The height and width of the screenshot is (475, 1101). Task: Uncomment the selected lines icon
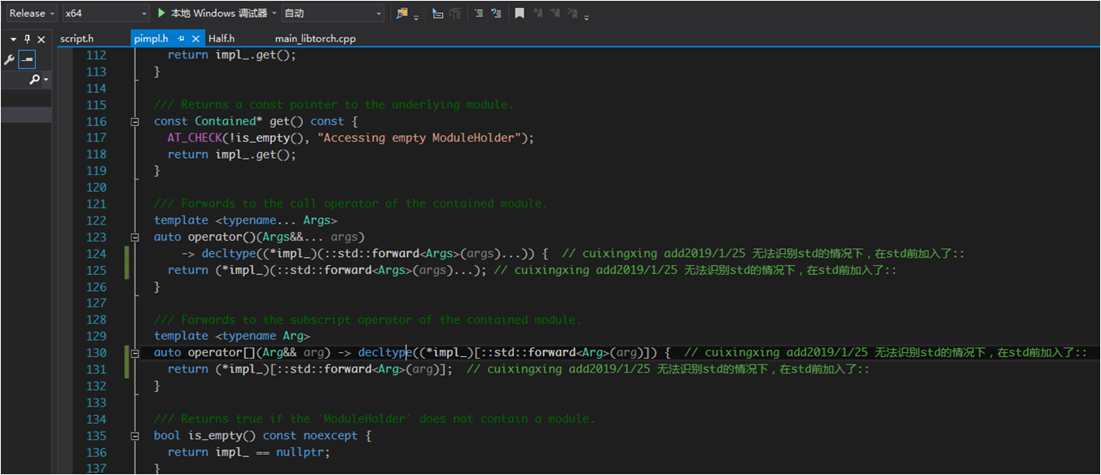coord(497,13)
